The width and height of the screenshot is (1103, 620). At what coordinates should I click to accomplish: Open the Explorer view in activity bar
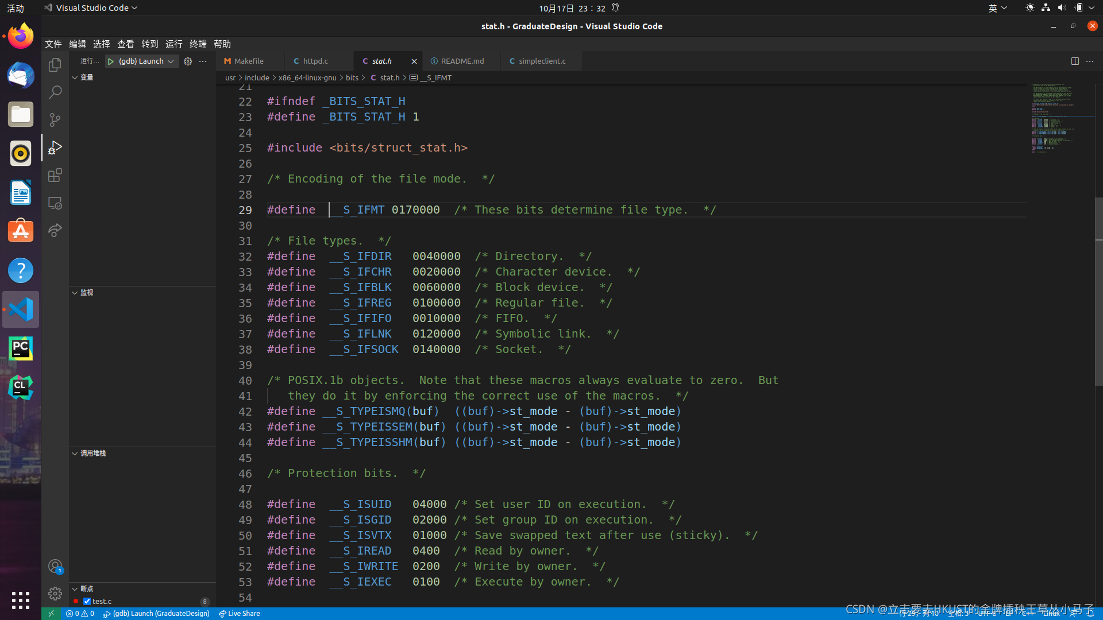55,65
